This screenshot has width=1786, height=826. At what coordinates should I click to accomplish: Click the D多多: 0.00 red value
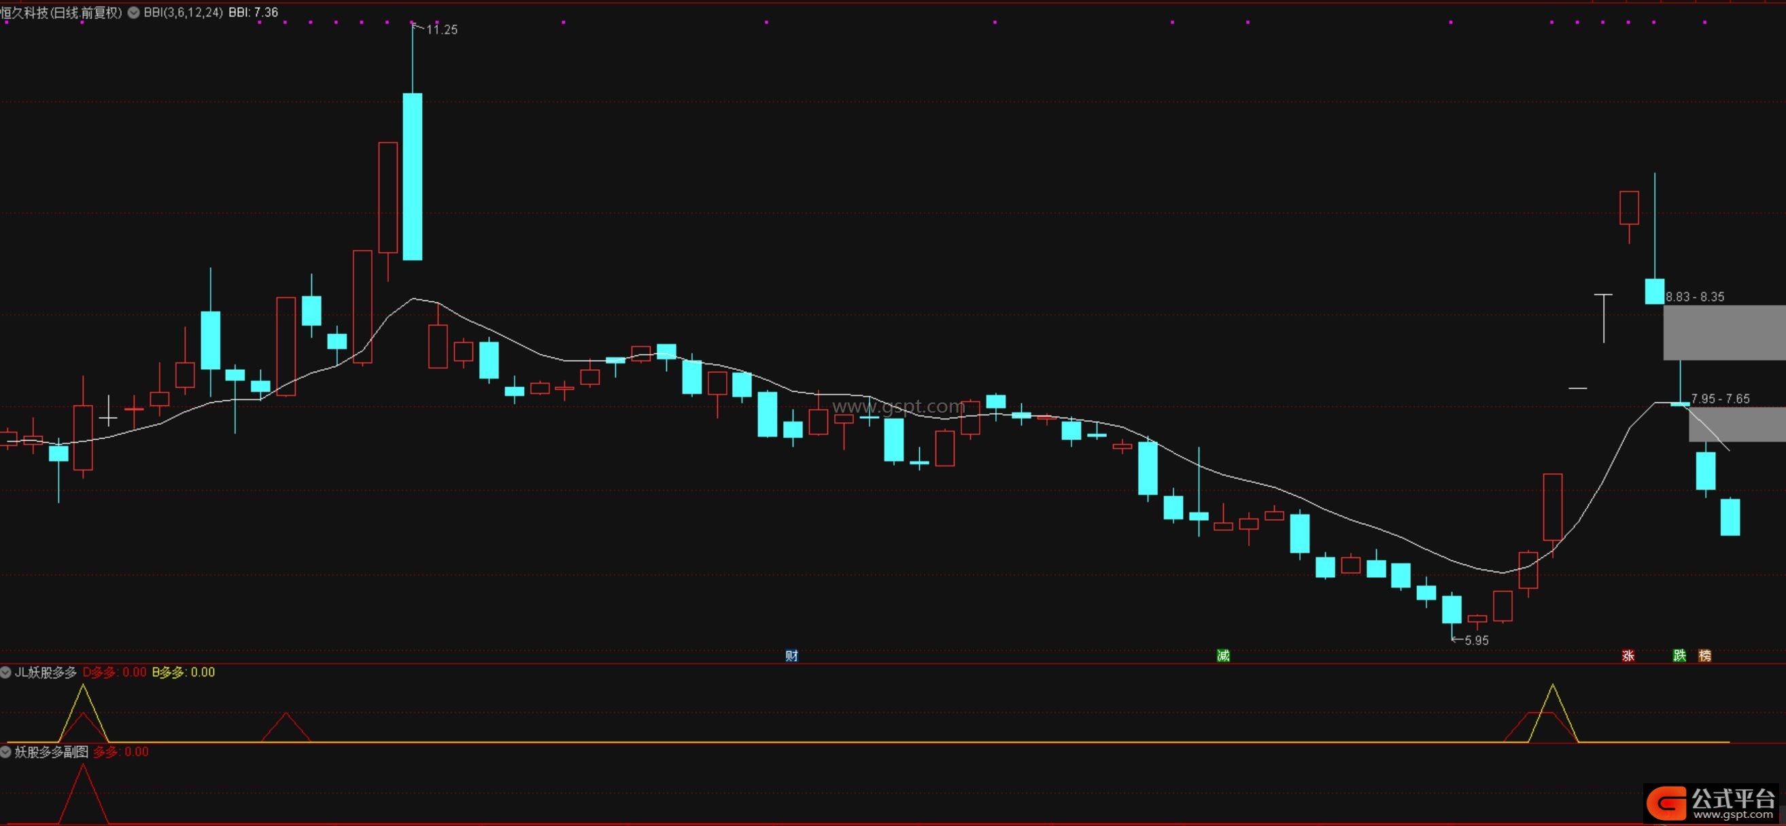114,672
